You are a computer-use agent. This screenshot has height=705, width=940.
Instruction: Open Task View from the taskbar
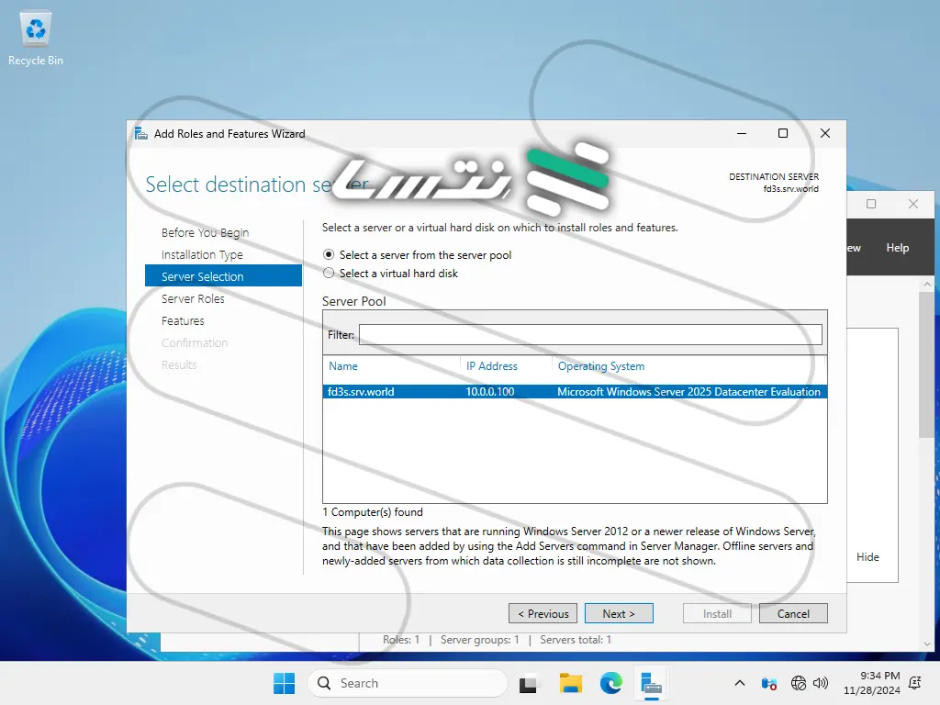pyautogui.click(x=529, y=683)
